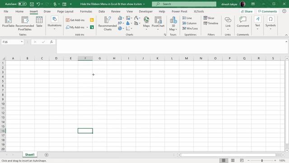Insert a waterfall or stock chart
The image size is (289, 163).
tap(137, 18)
